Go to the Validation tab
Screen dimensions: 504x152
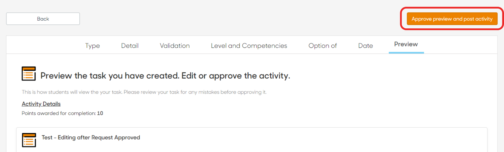tap(175, 46)
